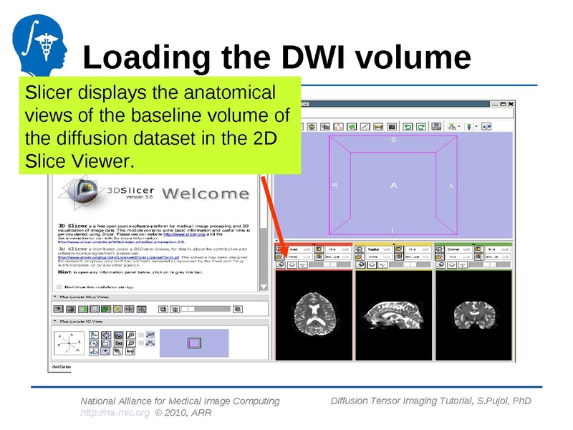The height and width of the screenshot is (430, 573).
Task: Open the Axial orientation dropdown in the red slice viewer
Action: 301,249
